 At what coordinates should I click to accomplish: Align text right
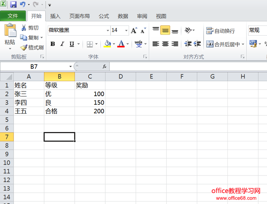click(175, 44)
